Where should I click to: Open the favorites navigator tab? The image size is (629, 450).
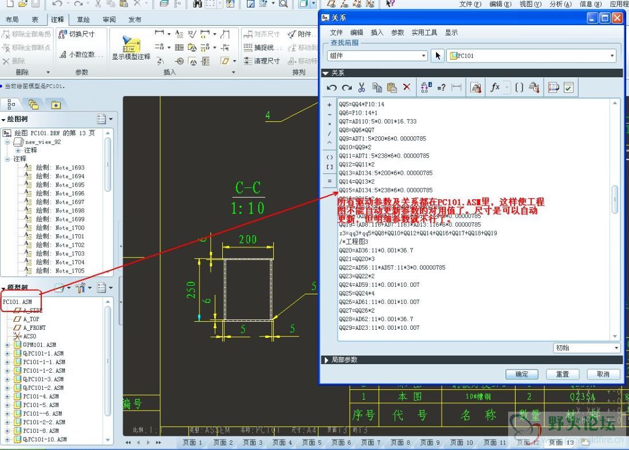pos(56,105)
